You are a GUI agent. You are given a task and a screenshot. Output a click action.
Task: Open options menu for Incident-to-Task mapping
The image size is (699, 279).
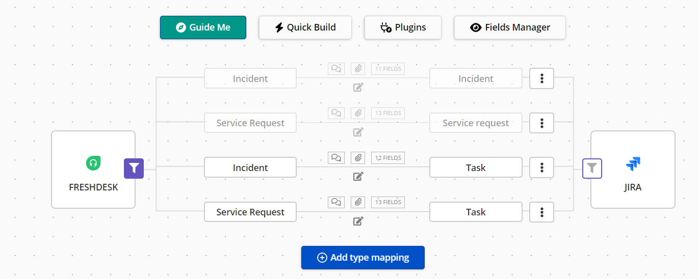coord(542,168)
